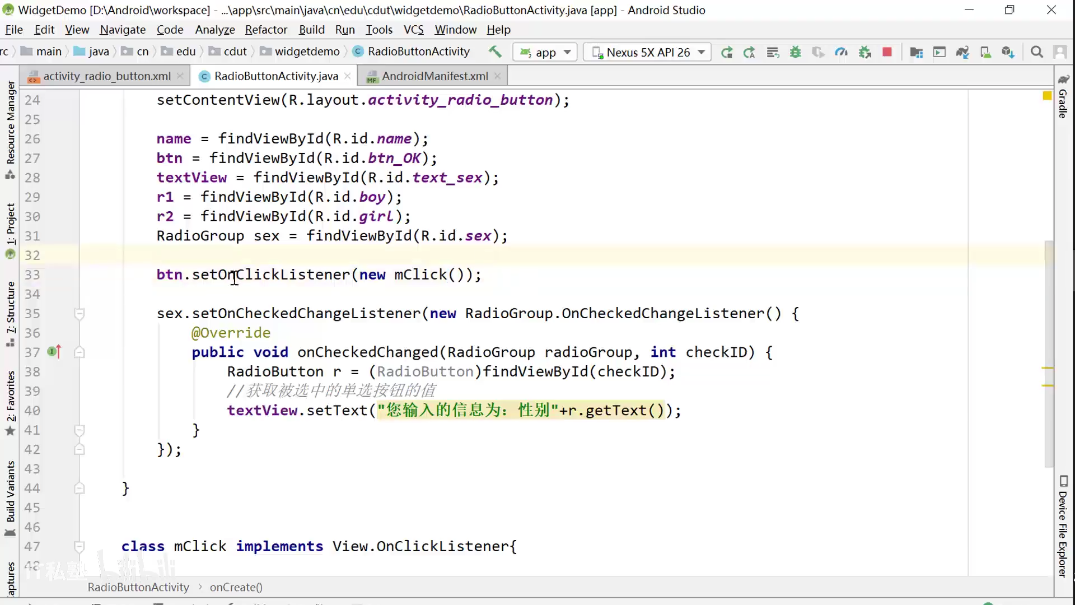Open the Nexus 5X API 26 device dropdown
Image resolution: width=1075 pixels, height=605 pixels.
[647, 52]
